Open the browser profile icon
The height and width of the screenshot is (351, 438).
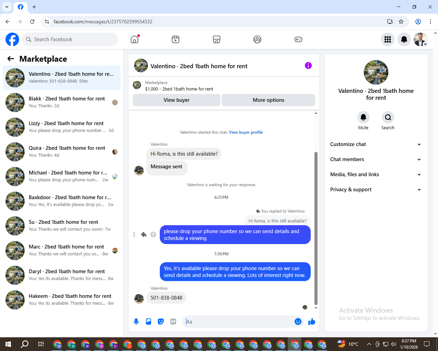(418, 22)
